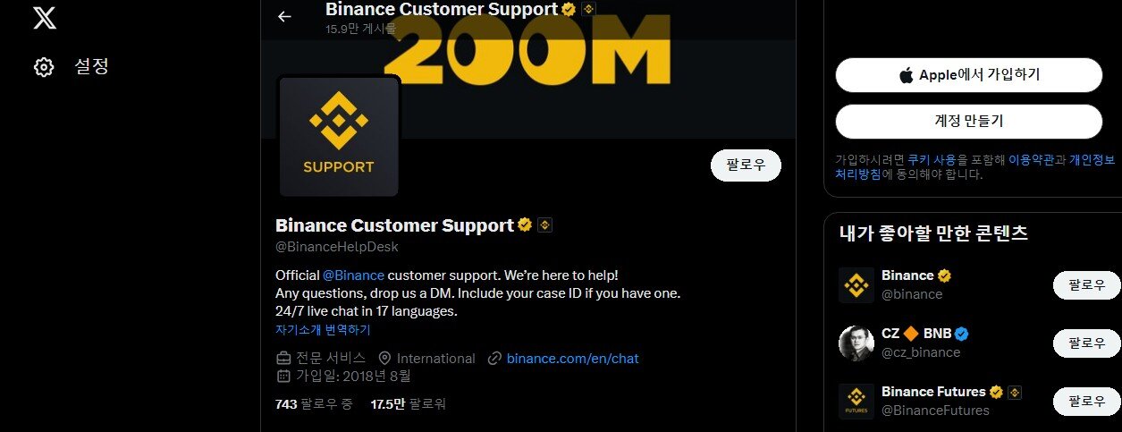View the 17.5만 팔로워 followers list

(x=408, y=404)
